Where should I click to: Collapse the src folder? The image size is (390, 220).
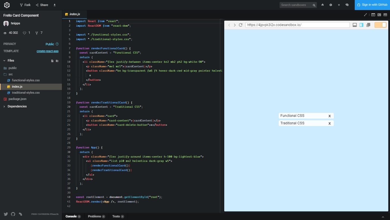pyautogui.click(x=31, y=74)
